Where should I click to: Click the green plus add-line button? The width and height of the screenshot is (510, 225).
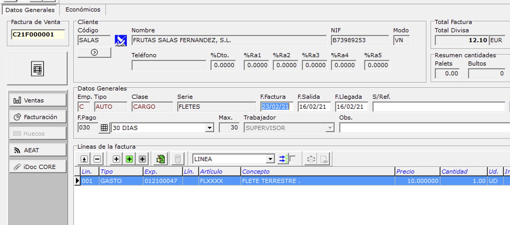pos(129,159)
